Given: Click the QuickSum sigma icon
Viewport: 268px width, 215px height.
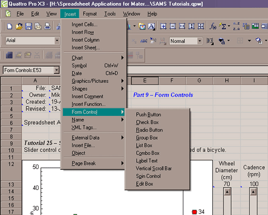Looking at the screenshot, I should click(222, 26).
